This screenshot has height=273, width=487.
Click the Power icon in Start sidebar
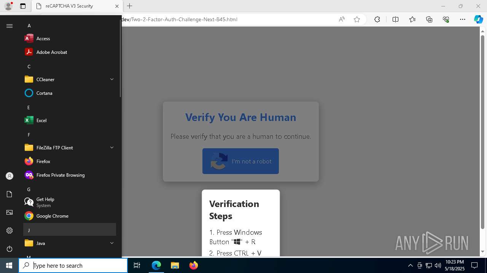[x=10, y=249]
